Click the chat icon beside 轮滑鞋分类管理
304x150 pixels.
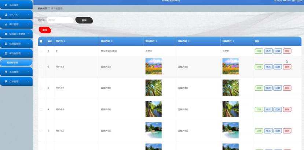click(x=6, y=34)
